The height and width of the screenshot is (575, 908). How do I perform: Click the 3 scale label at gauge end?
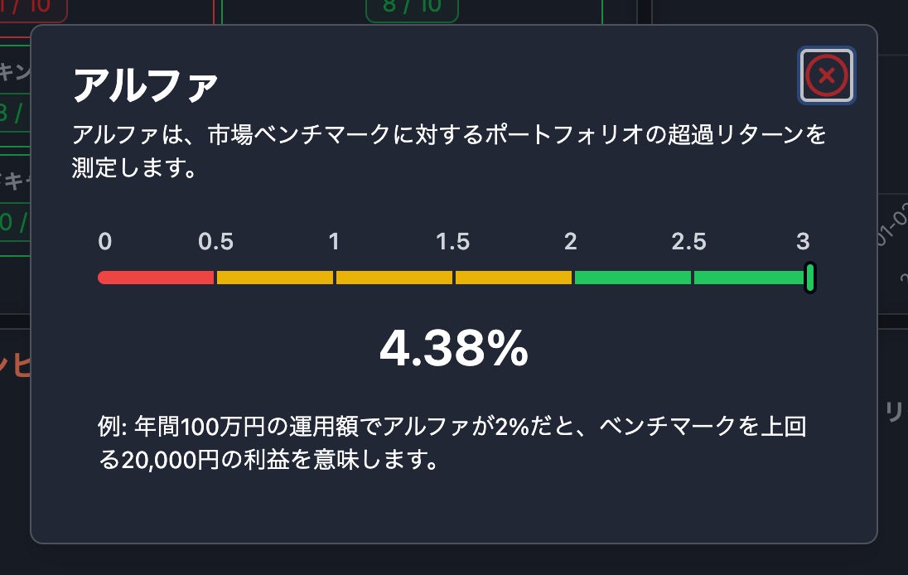(x=803, y=242)
